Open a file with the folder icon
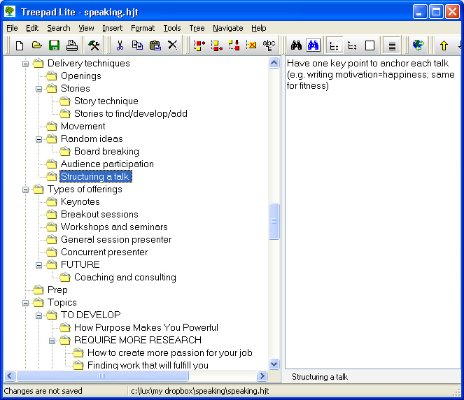 [37, 45]
